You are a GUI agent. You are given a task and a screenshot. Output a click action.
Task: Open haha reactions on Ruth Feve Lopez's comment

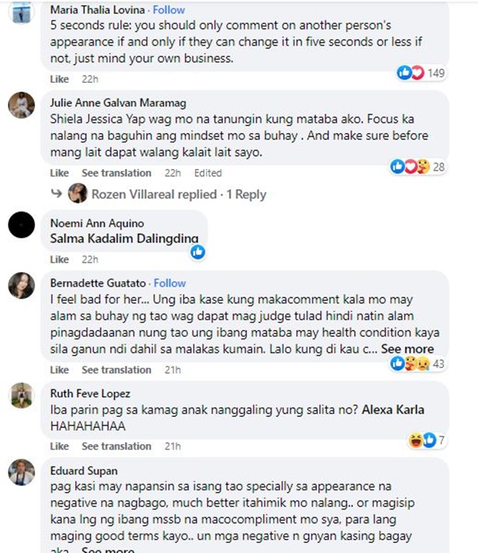click(416, 440)
